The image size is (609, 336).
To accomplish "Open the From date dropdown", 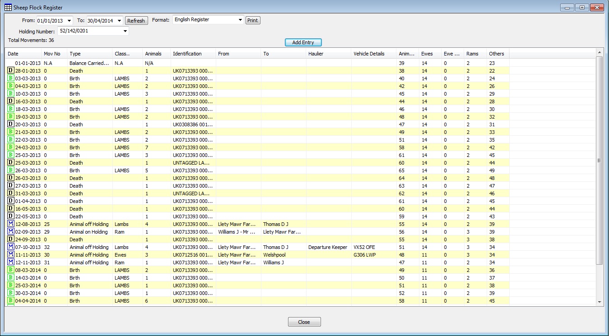I will point(69,21).
